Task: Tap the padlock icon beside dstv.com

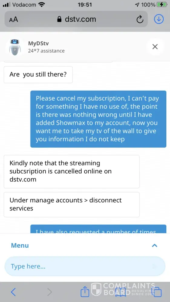Action: click(59, 19)
